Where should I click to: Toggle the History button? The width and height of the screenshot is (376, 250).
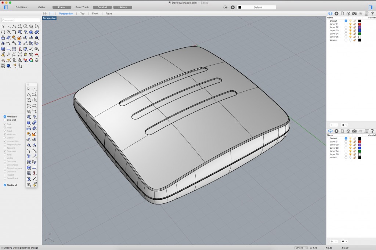tap(123, 7)
